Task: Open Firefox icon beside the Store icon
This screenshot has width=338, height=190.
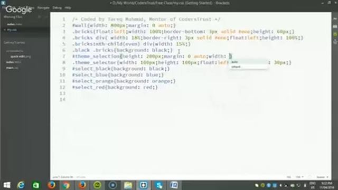Action: 52,185
